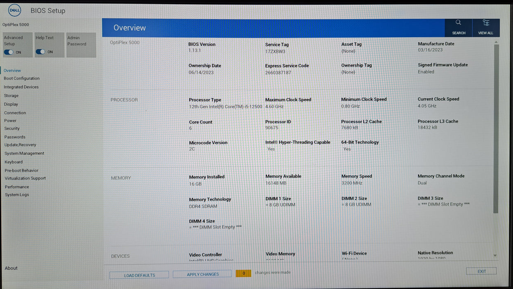Open System Logs
The height and width of the screenshot is (289, 513).
pos(17,195)
